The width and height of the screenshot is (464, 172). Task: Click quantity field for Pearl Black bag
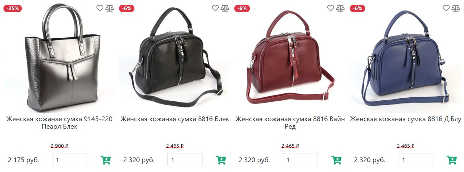(70, 160)
